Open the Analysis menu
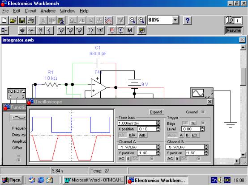The height and width of the screenshot is (185, 248). (x=48, y=11)
